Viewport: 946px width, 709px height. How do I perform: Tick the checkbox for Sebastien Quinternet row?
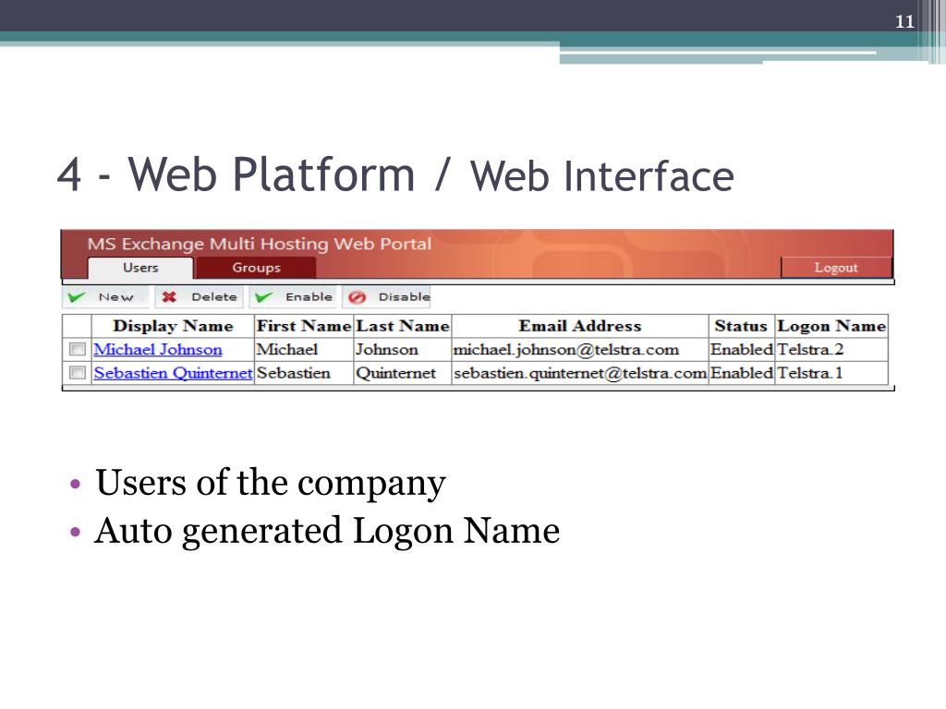click(78, 373)
